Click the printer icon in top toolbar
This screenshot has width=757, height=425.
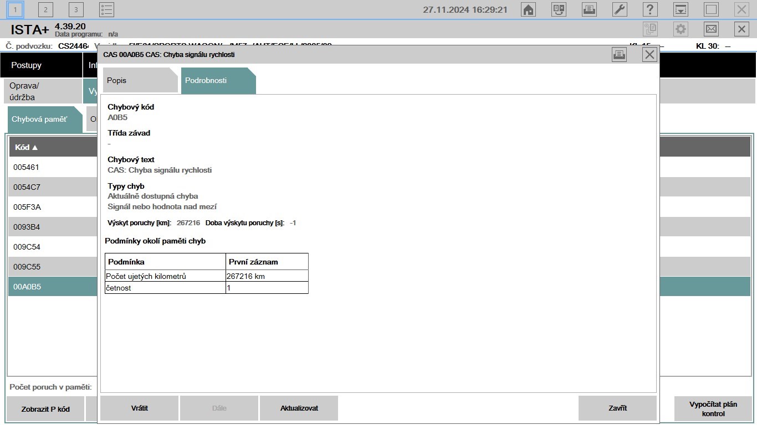589,9
